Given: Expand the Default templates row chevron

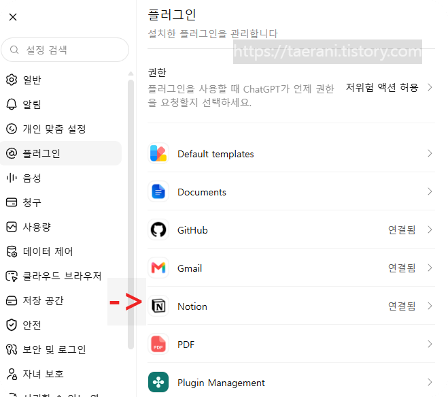Looking at the screenshot, I should pyautogui.click(x=430, y=153).
